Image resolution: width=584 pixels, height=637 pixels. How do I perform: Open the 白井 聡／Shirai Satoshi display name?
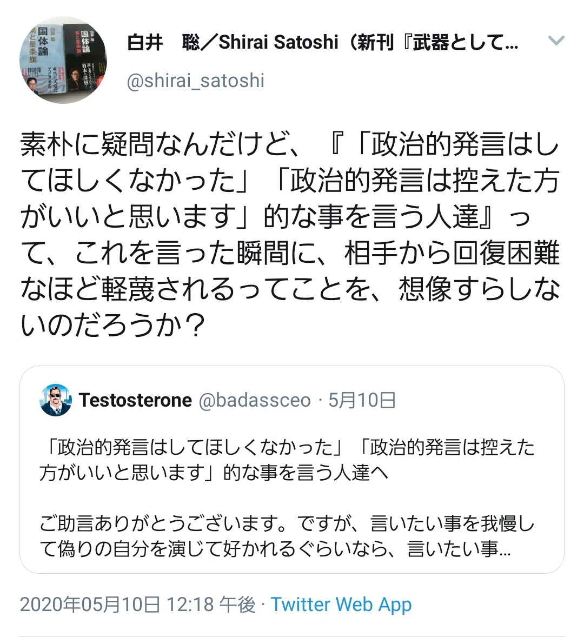pos(233,42)
